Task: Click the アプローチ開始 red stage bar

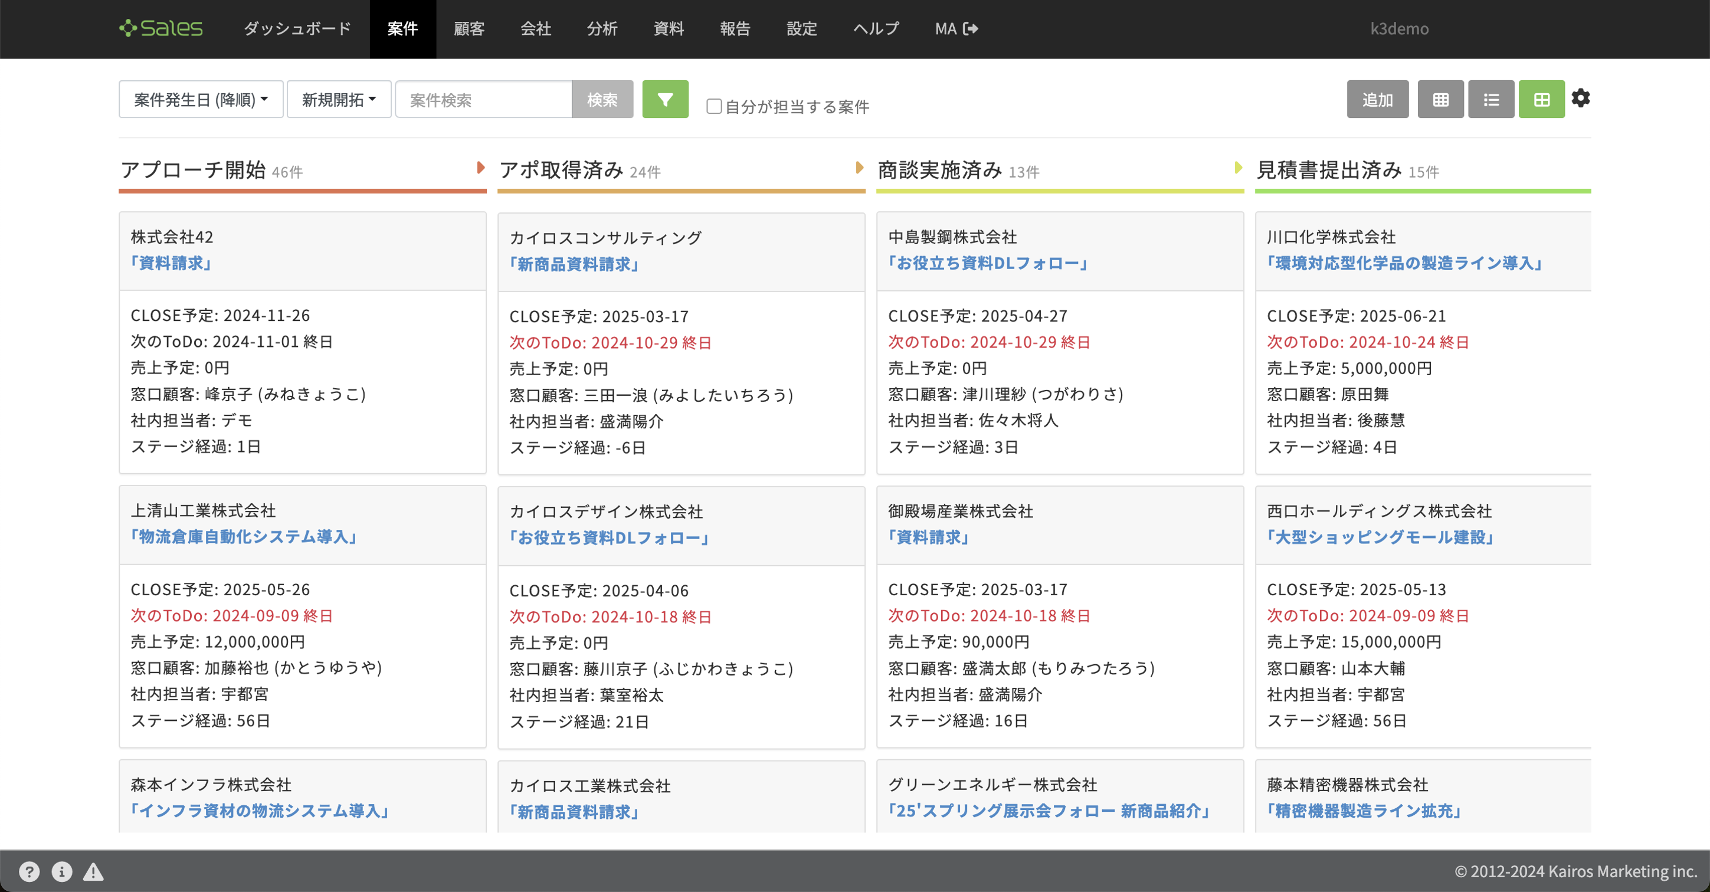Action: click(x=302, y=191)
